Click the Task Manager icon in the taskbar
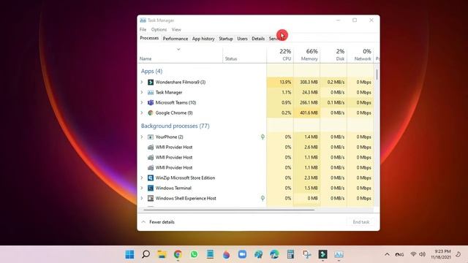 339,254
